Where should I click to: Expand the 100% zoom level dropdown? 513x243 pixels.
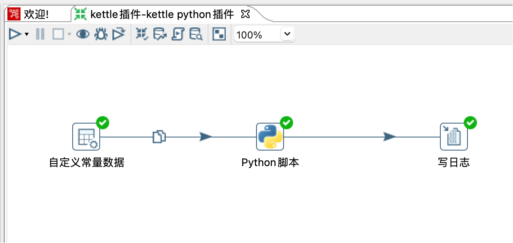click(x=287, y=34)
